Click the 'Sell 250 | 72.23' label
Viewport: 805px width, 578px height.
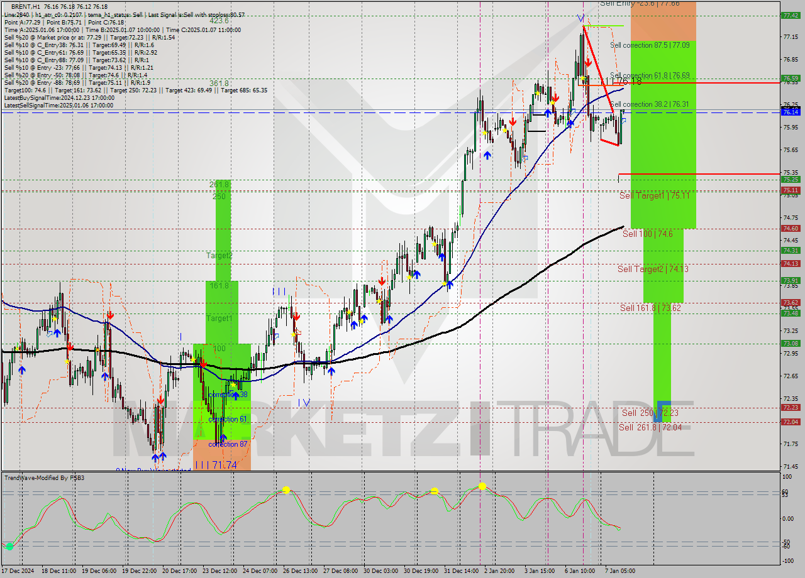650,413
